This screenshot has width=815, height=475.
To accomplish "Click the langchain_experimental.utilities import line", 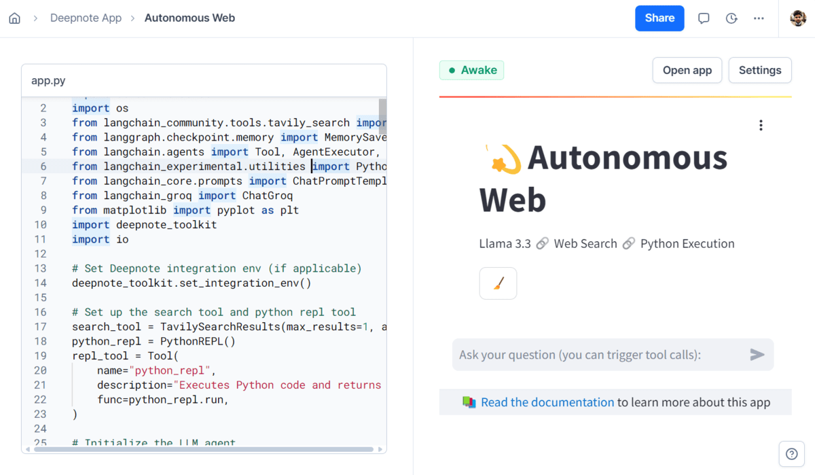I will click(x=229, y=166).
